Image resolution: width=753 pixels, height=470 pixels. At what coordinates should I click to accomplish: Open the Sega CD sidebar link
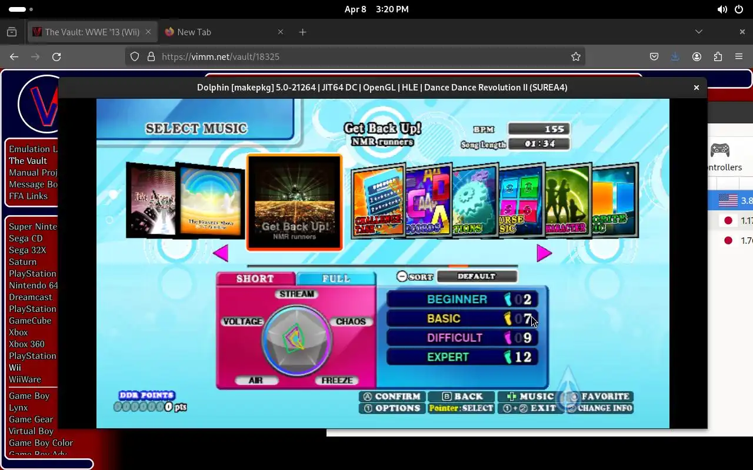click(26, 238)
